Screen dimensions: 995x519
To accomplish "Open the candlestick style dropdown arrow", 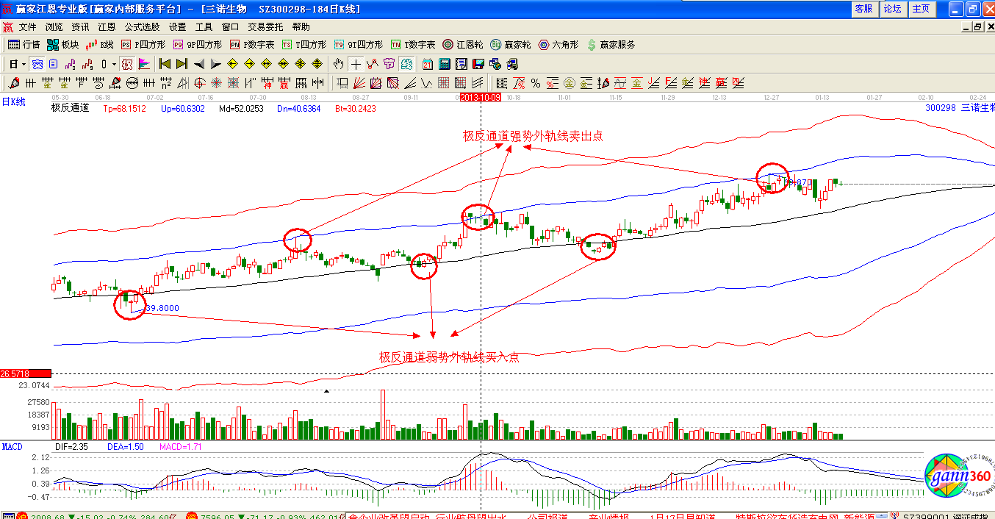I will coord(114,64).
